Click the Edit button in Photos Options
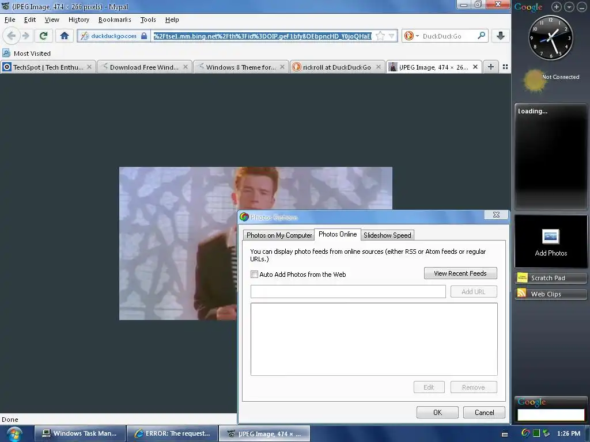Viewport: 590px width, 442px height. coord(429,387)
